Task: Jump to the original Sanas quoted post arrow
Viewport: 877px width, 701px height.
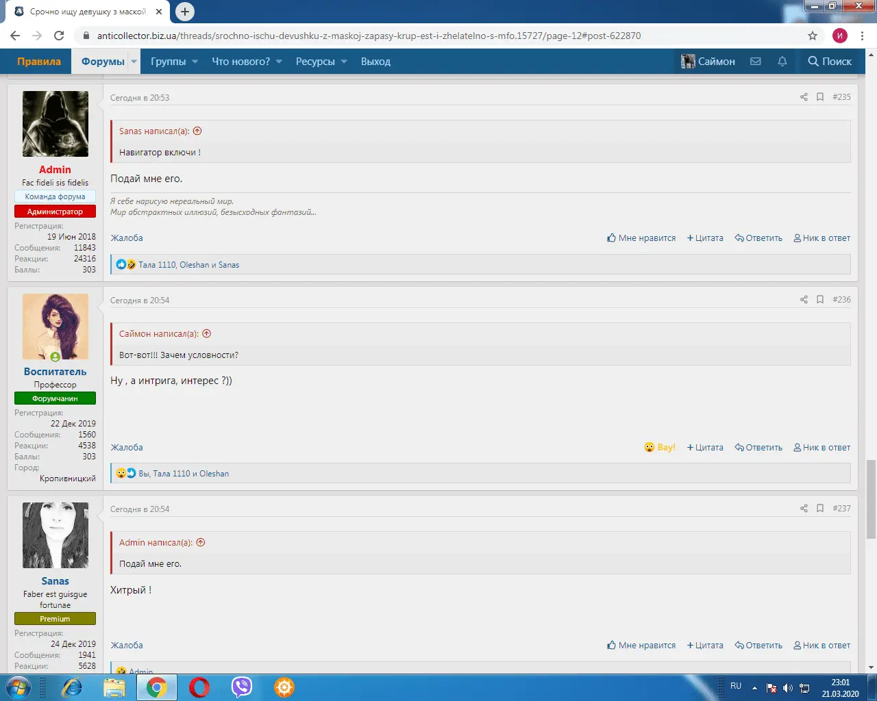Action: coord(197,131)
